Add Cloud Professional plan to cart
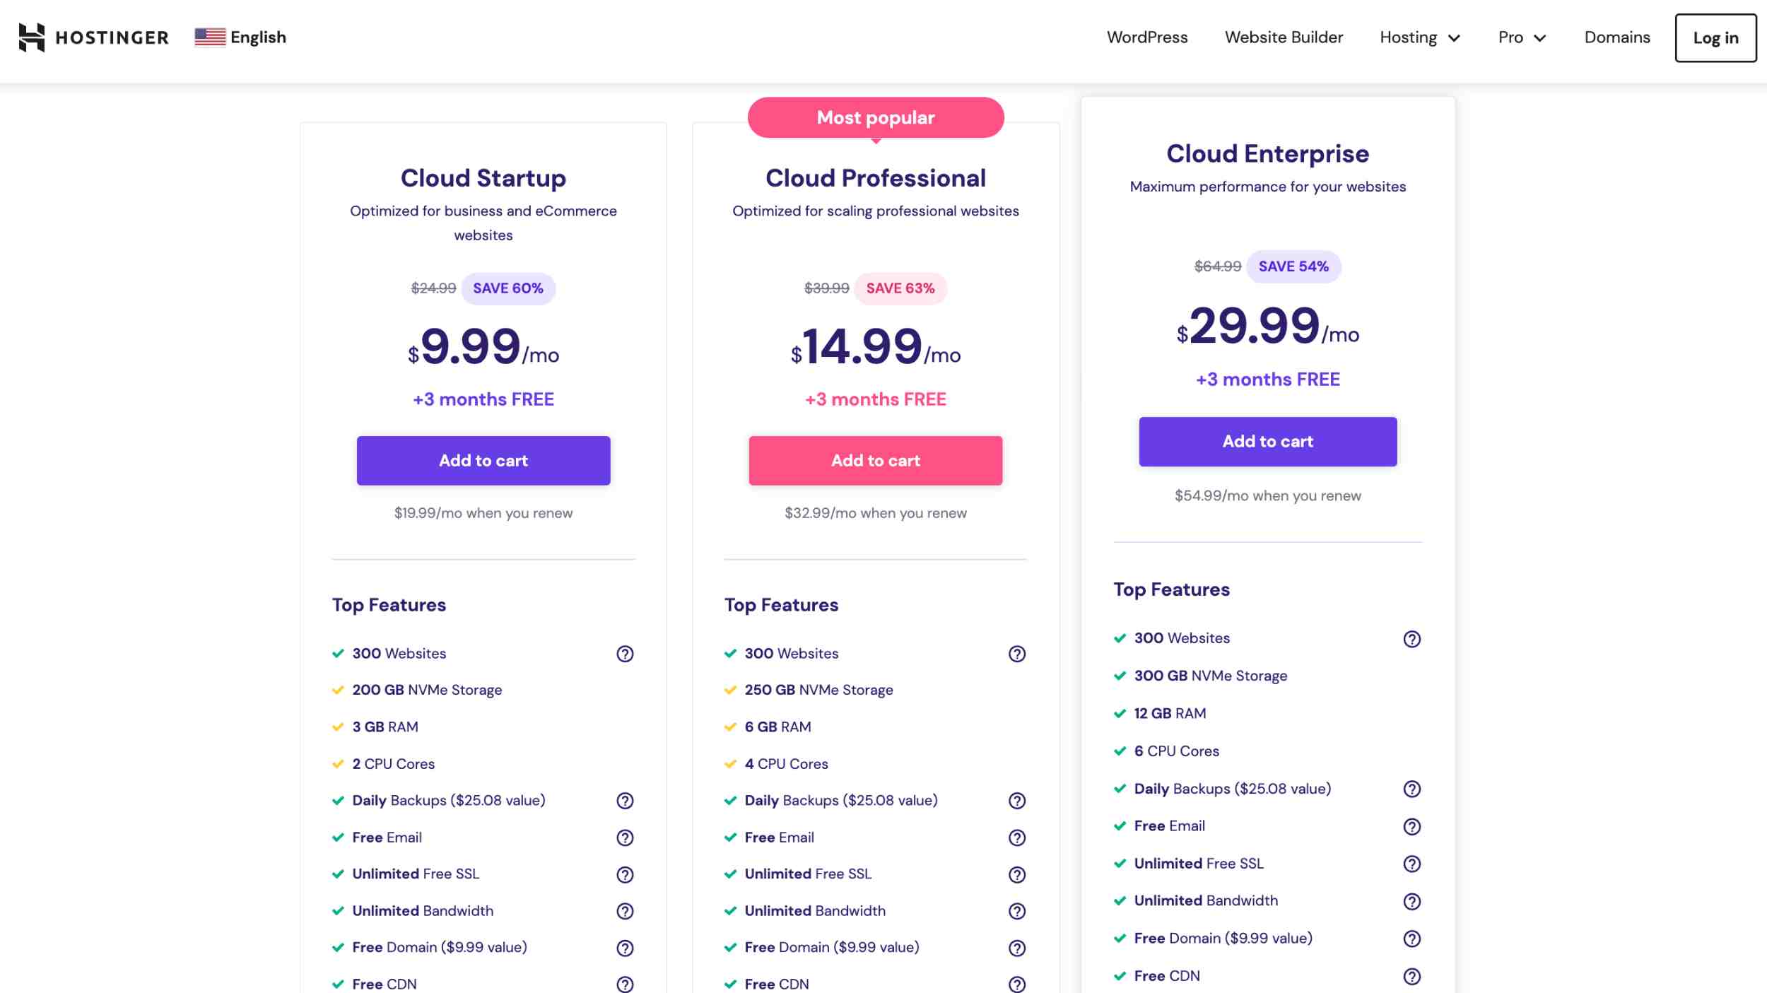This screenshot has height=993, width=1767. [876, 461]
